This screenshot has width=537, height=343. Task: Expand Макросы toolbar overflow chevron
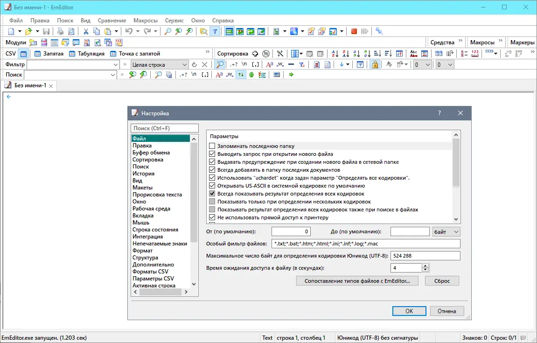(500, 41)
